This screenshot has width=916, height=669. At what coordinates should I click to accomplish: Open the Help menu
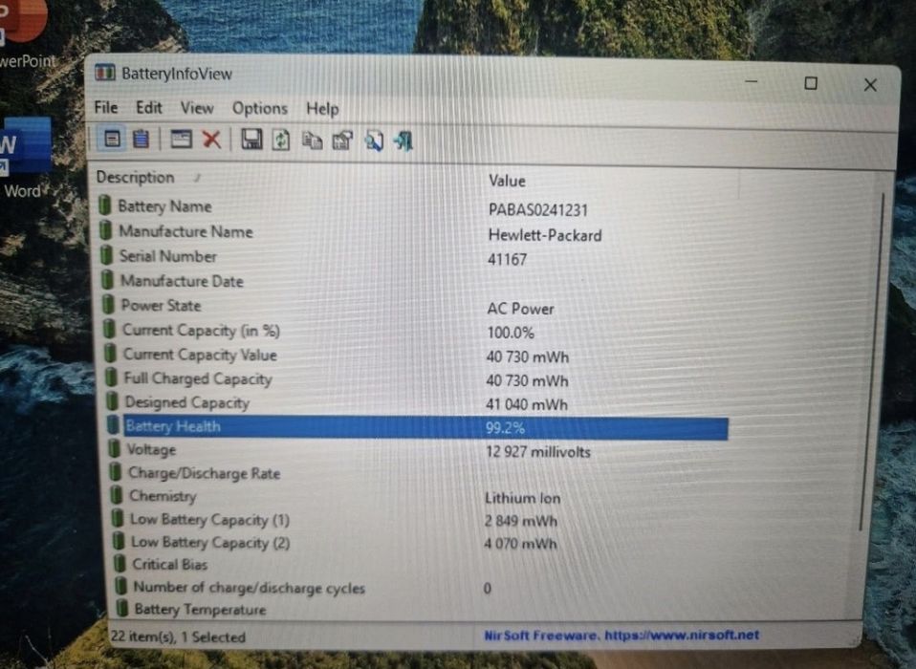pos(322,109)
